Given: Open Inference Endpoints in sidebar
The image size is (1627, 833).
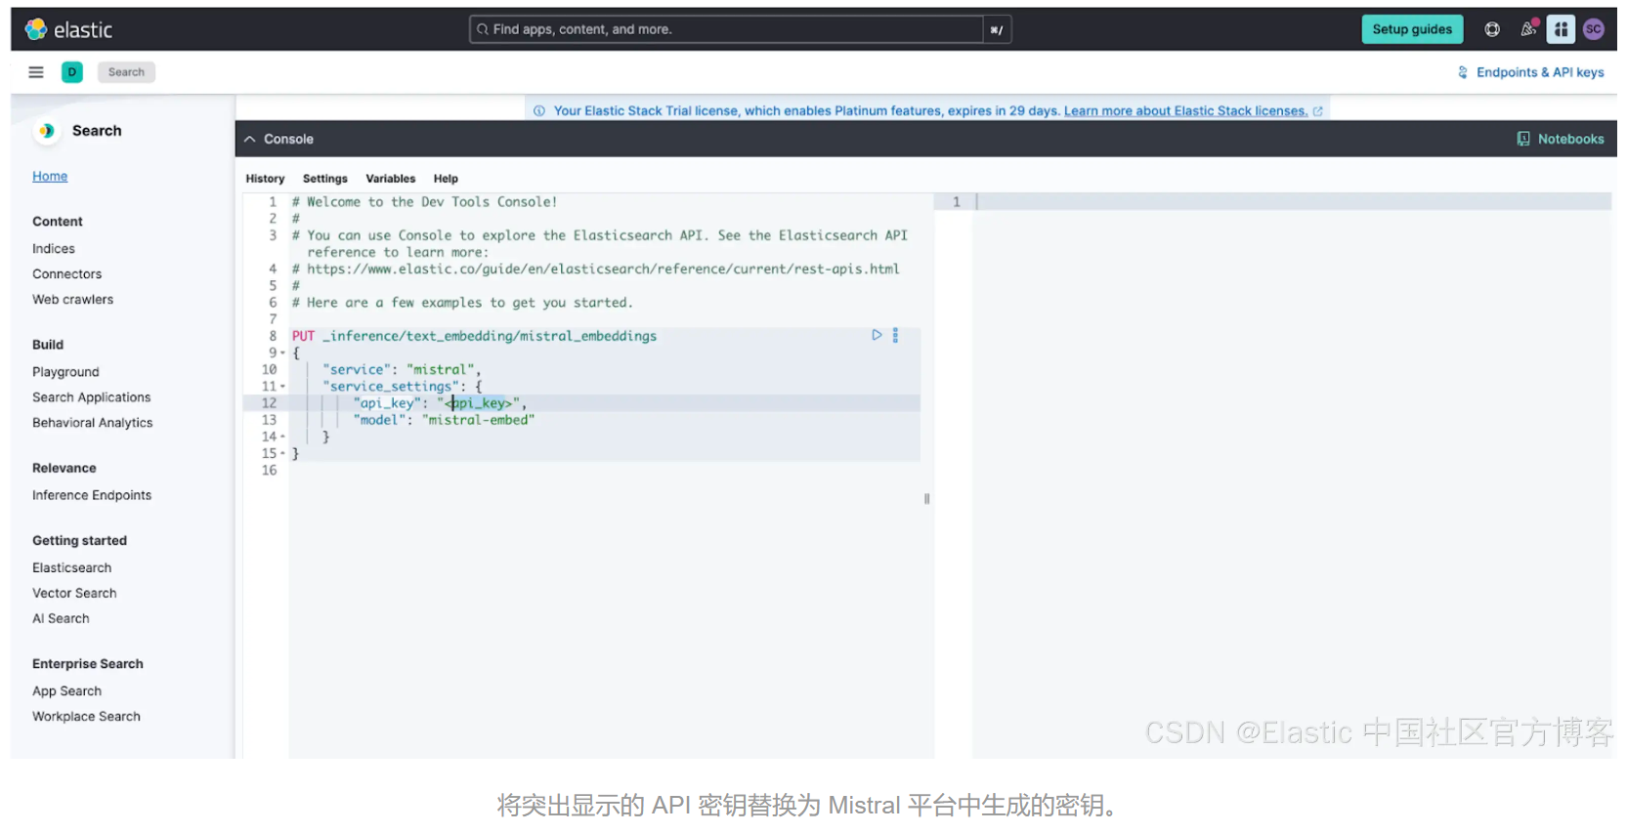Looking at the screenshot, I should click(92, 495).
